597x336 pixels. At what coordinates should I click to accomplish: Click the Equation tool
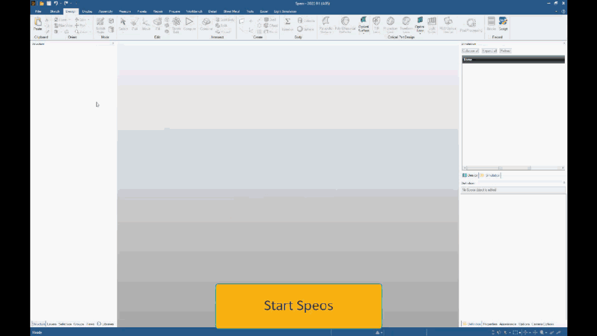click(287, 24)
